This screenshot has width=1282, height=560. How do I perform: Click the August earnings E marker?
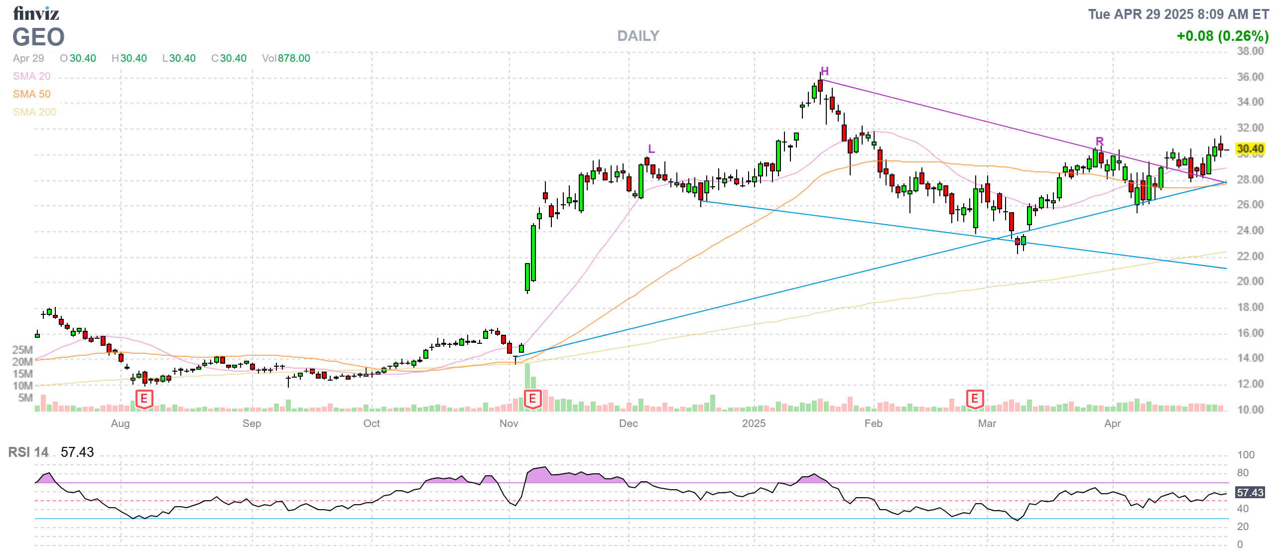[x=144, y=399]
